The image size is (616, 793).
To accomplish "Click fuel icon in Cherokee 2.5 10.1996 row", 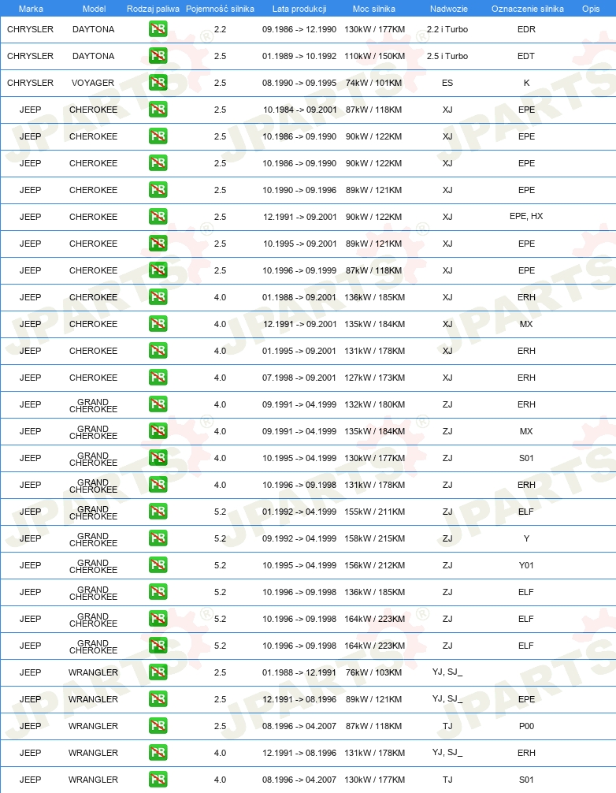I will click(158, 270).
